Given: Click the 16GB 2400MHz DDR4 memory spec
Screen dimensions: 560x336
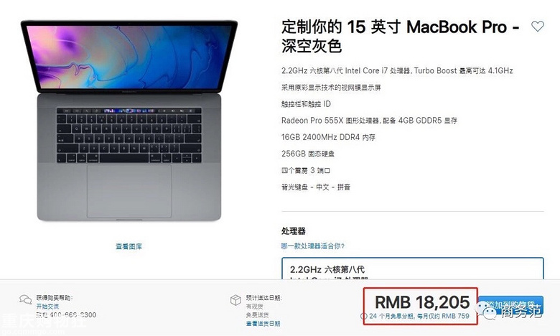Looking at the screenshot, I should coord(328,137).
